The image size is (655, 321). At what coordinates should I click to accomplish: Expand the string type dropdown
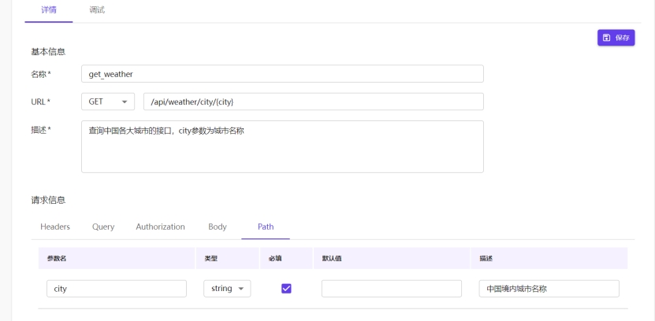(x=227, y=289)
